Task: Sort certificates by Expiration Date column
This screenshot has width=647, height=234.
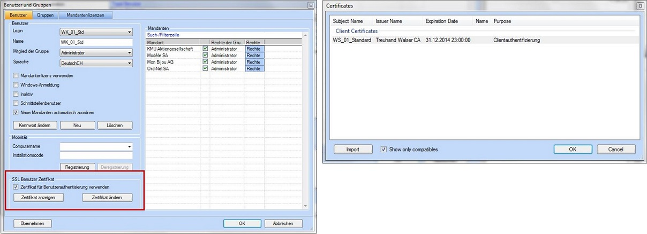Action: [441, 21]
